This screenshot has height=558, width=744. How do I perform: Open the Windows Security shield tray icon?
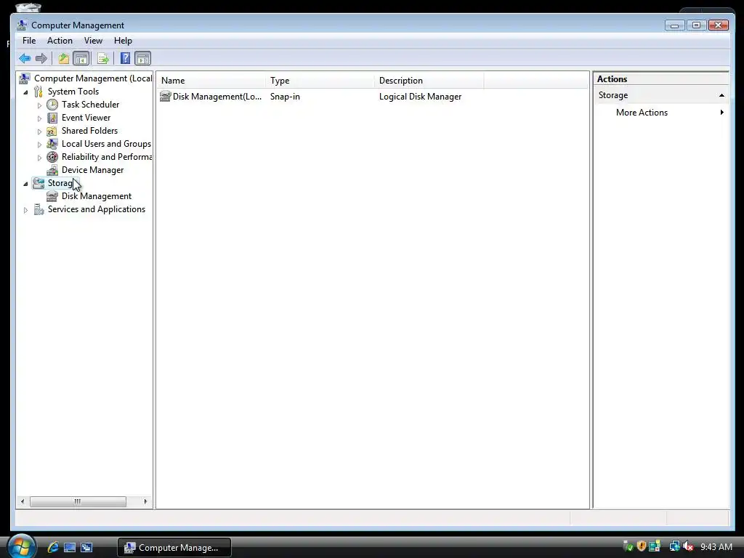coord(641,546)
